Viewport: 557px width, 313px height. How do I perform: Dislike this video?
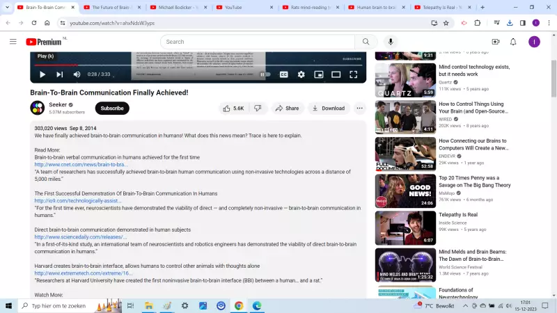pyautogui.click(x=258, y=109)
